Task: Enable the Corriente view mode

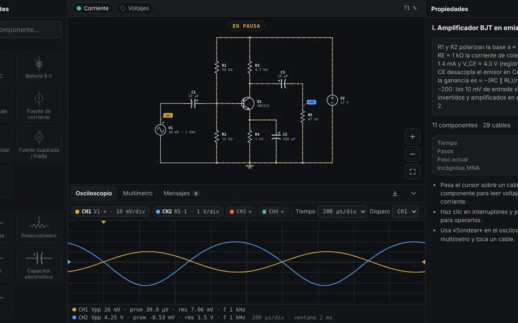Action: click(93, 8)
